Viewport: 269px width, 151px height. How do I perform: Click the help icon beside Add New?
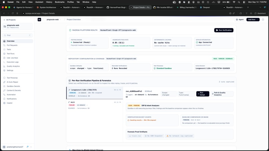263,20
